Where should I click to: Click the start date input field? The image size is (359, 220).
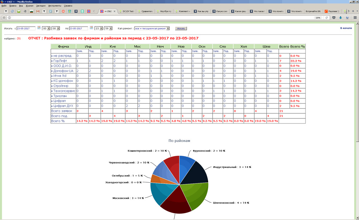(x=26, y=28)
